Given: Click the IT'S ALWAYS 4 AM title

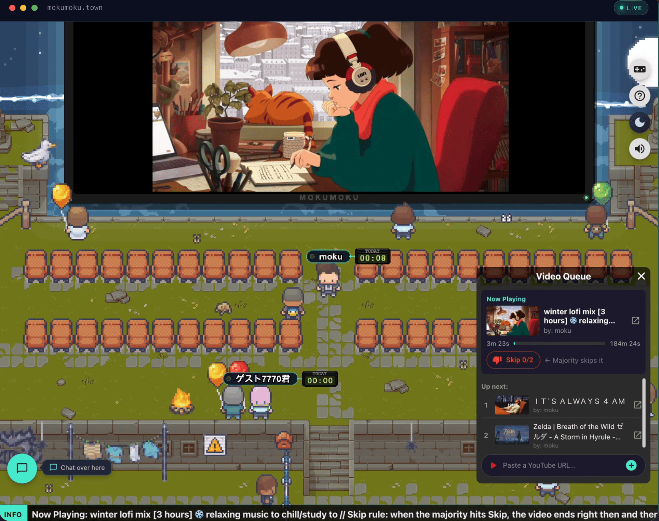Looking at the screenshot, I should [580, 401].
